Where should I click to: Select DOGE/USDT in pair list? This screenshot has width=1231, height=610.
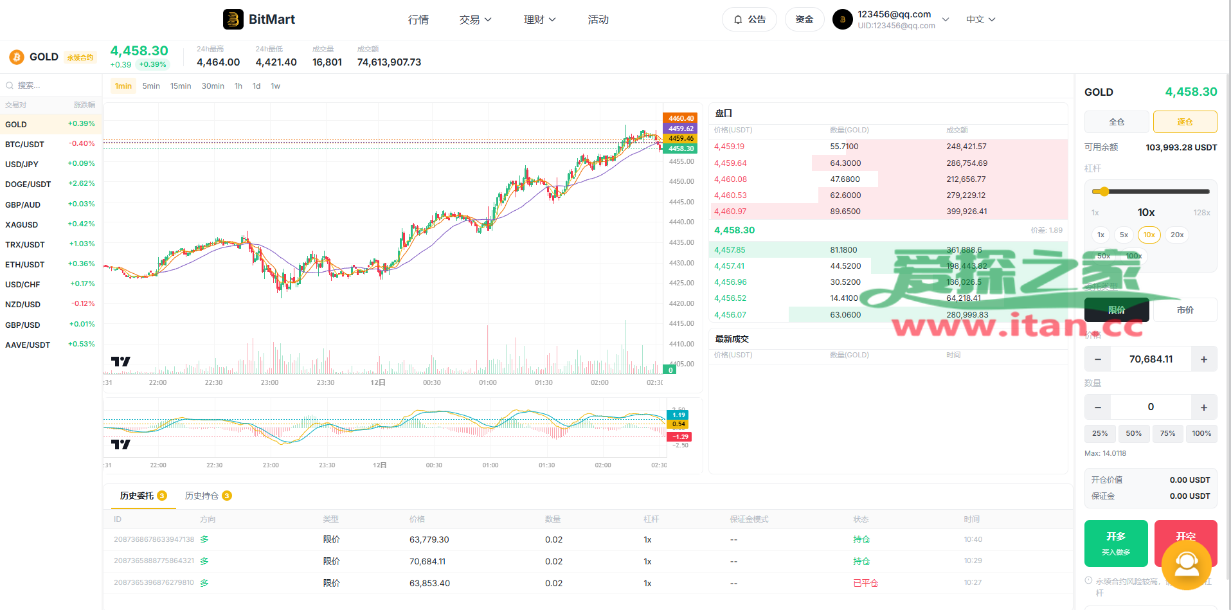50,184
